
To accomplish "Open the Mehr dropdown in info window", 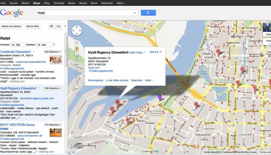I will [149, 80].
